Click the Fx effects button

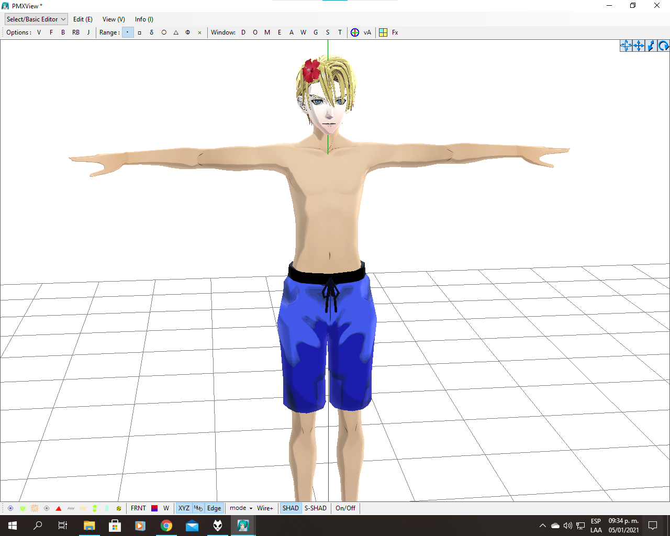395,32
